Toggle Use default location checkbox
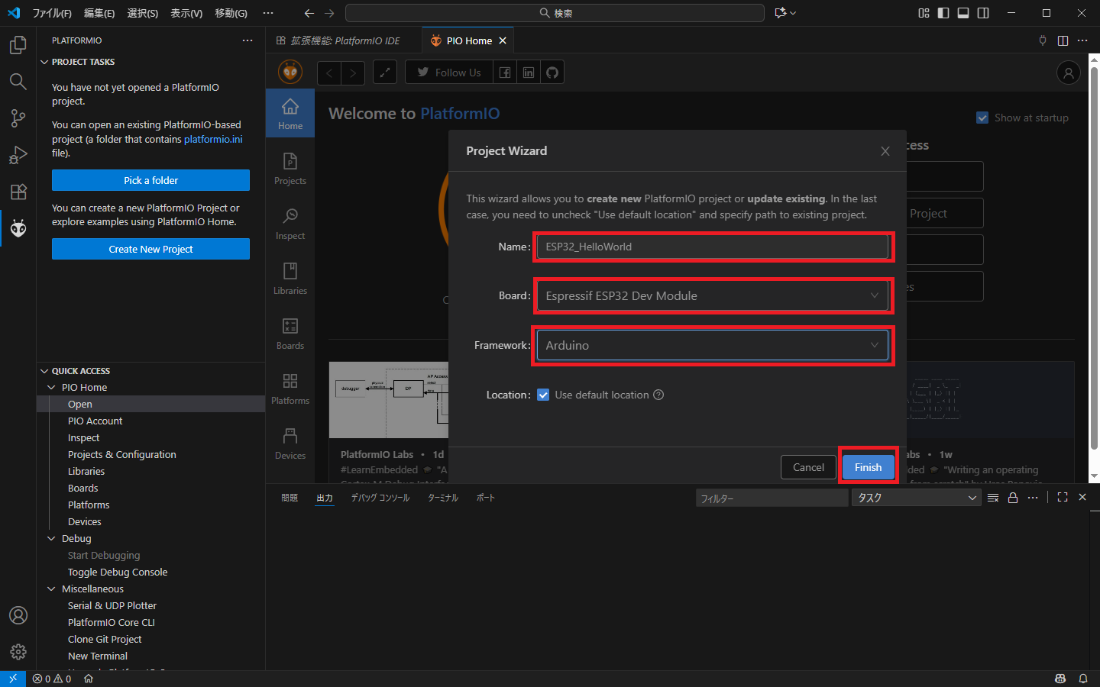1100x687 pixels. 543,395
